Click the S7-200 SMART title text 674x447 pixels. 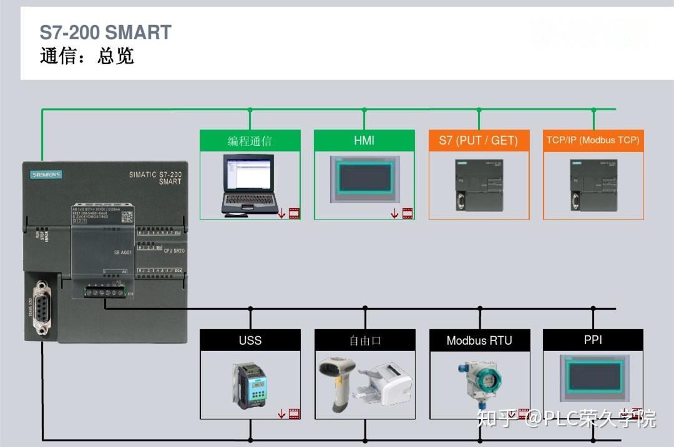click(x=105, y=32)
